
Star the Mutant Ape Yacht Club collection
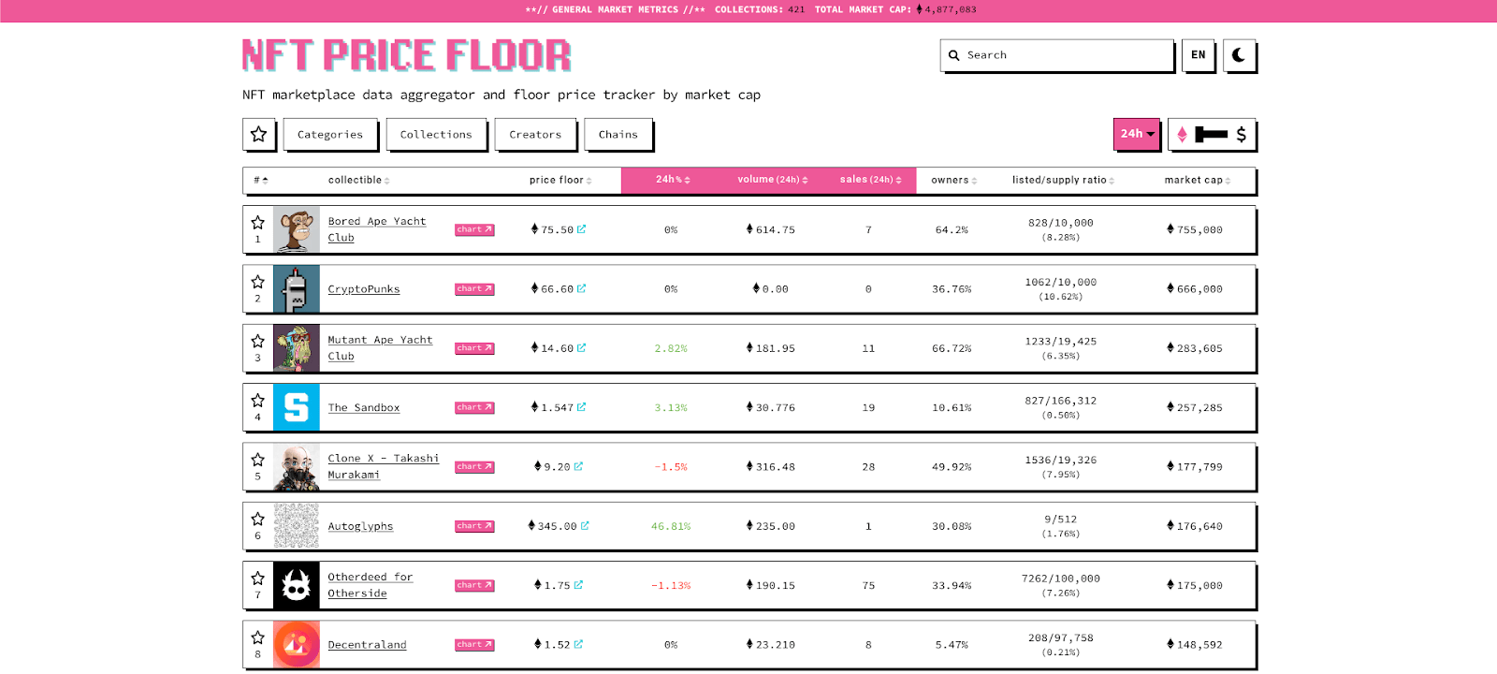[258, 342]
